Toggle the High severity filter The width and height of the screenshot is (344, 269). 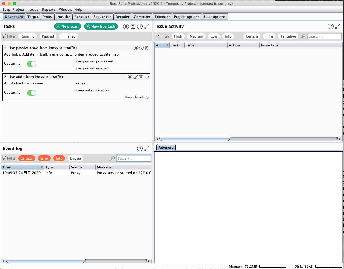click(178, 36)
